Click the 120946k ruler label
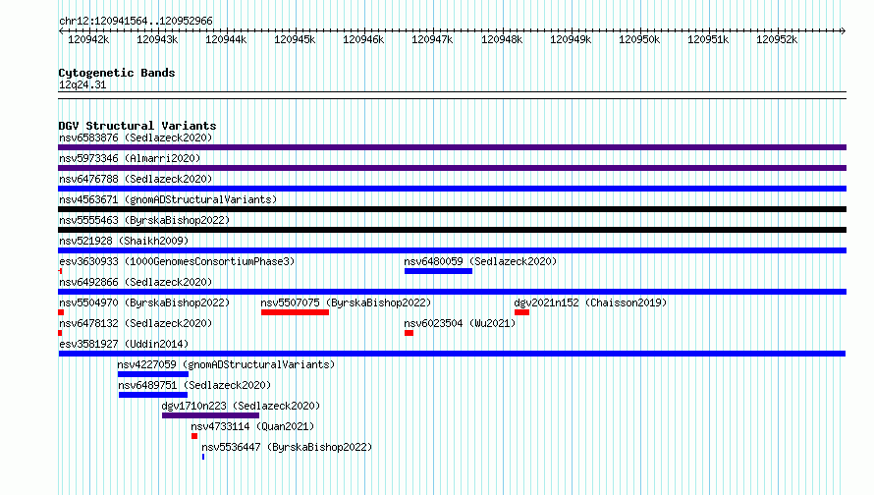The height and width of the screenshot is (495, 874). click(x=363, y=39)
